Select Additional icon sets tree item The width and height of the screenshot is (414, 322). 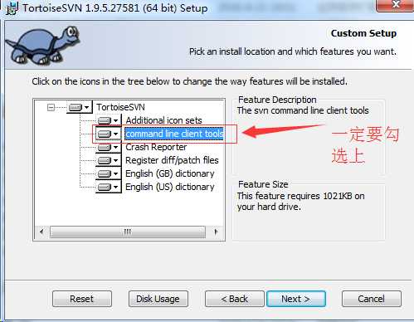[x=163, y=120]
